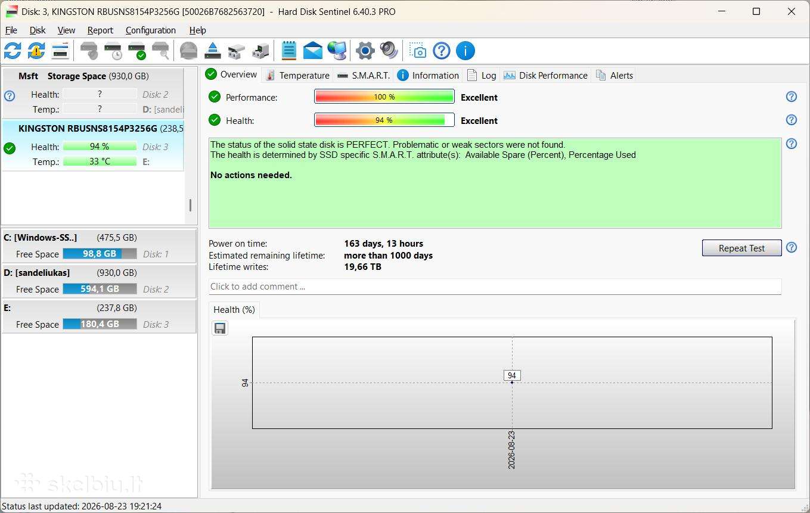Click the grey round disk surface icon

tap(188, 51)
